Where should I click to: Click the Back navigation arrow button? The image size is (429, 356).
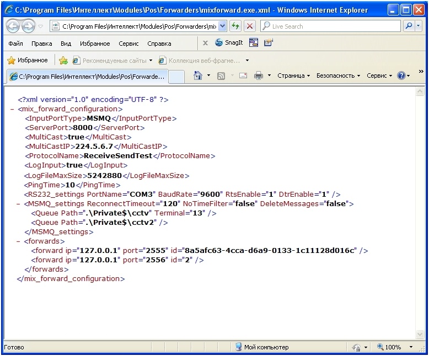click(x=13, y=26)
